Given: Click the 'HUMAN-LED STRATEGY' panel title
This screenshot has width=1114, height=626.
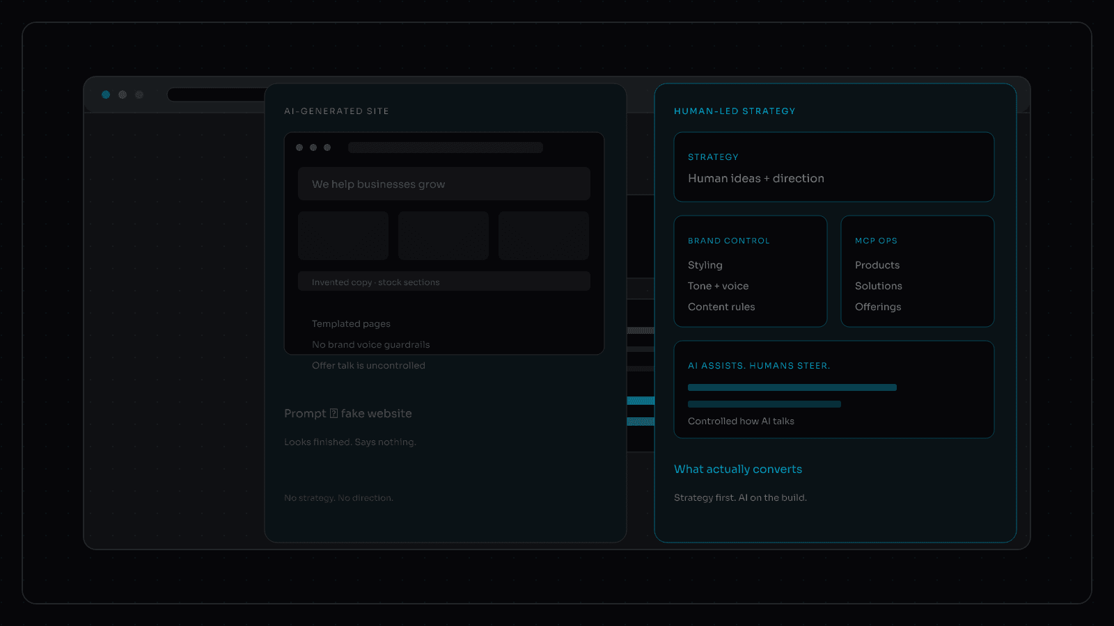Looking at the screenshot, I should click(735, 111).
